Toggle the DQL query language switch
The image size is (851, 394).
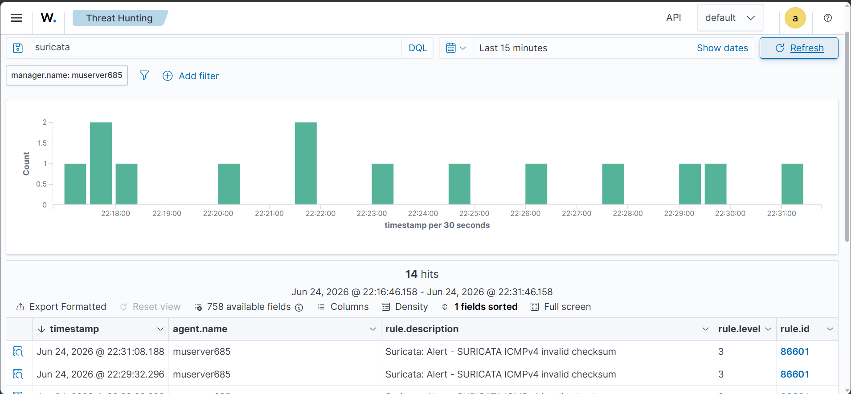pos(418,48)
